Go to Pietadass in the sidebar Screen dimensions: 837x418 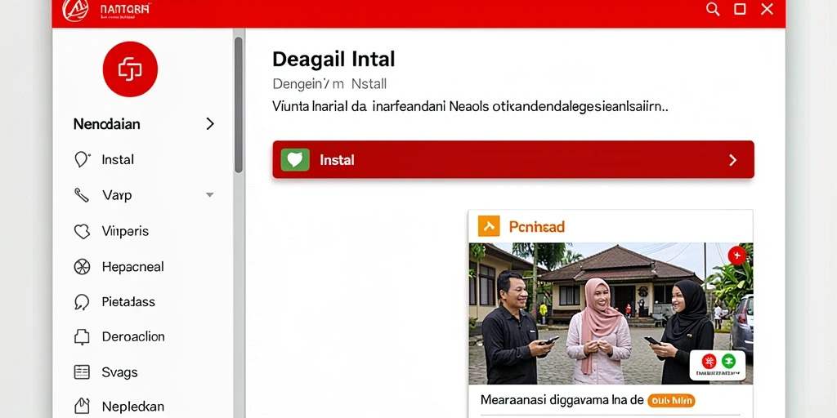point(128,302)
